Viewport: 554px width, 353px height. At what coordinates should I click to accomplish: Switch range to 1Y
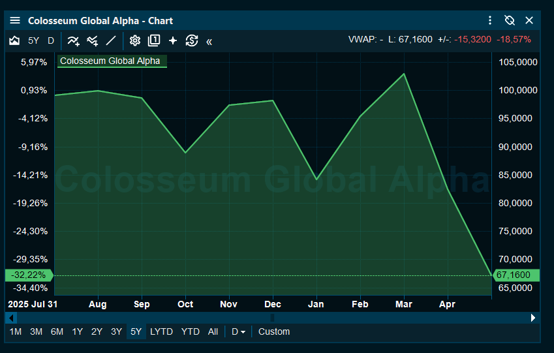coord(78,332)
